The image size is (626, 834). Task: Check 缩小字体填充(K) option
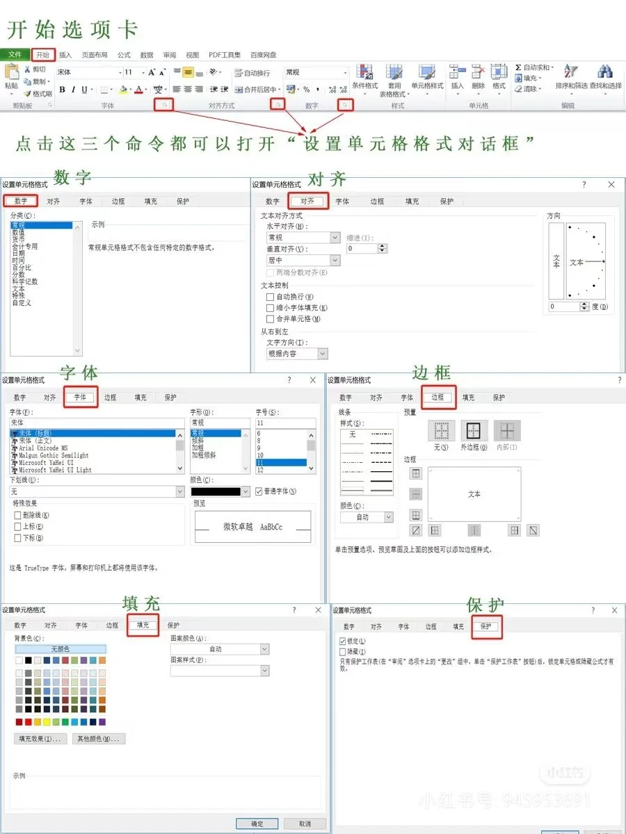point(271,308)
